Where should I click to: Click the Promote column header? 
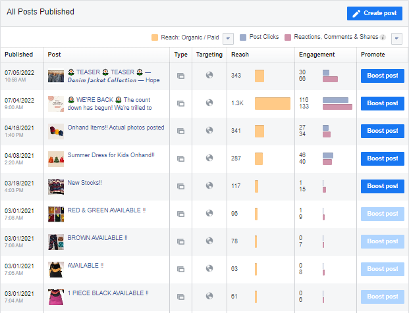tap(373, 55)
